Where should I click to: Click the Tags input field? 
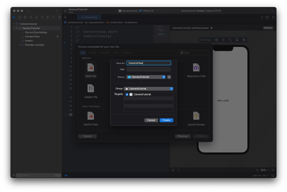[x=148, y=69]
